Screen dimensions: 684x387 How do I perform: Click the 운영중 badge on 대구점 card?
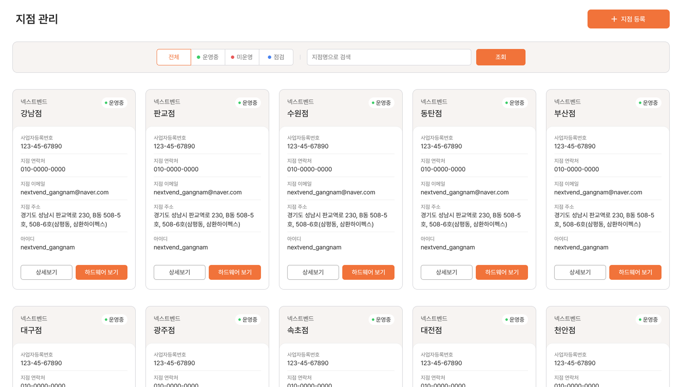pos(114,320)
